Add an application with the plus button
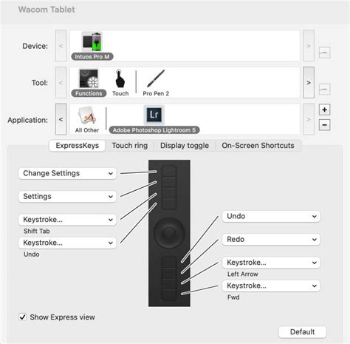Screen dimensions: 350x344 point(324,109)
